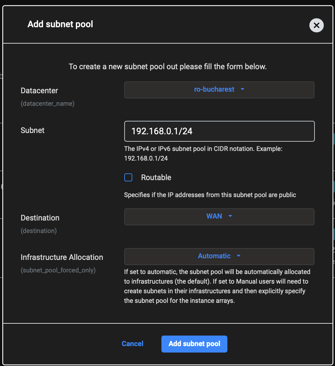Focus the Subnet CIDR input field
335x366 pixels.
pyautogui.click(x=219, y=131)
